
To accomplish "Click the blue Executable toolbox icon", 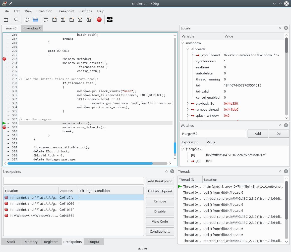I will pos(35,20).
